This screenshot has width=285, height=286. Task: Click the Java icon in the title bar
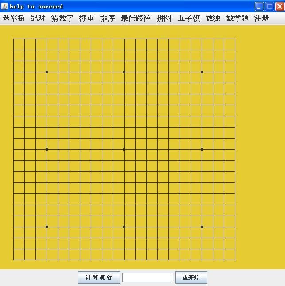[4, 6]
